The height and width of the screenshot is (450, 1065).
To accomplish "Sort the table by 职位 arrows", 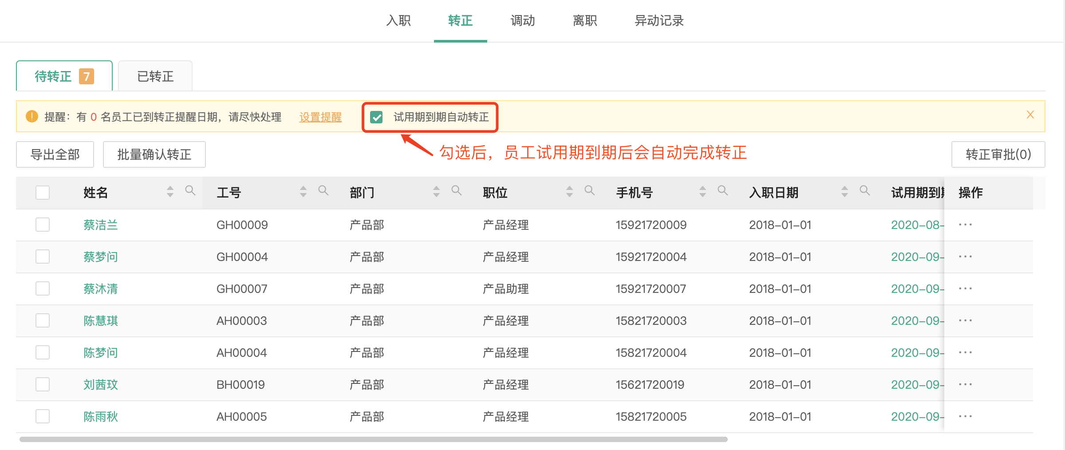I will [569, 191].
